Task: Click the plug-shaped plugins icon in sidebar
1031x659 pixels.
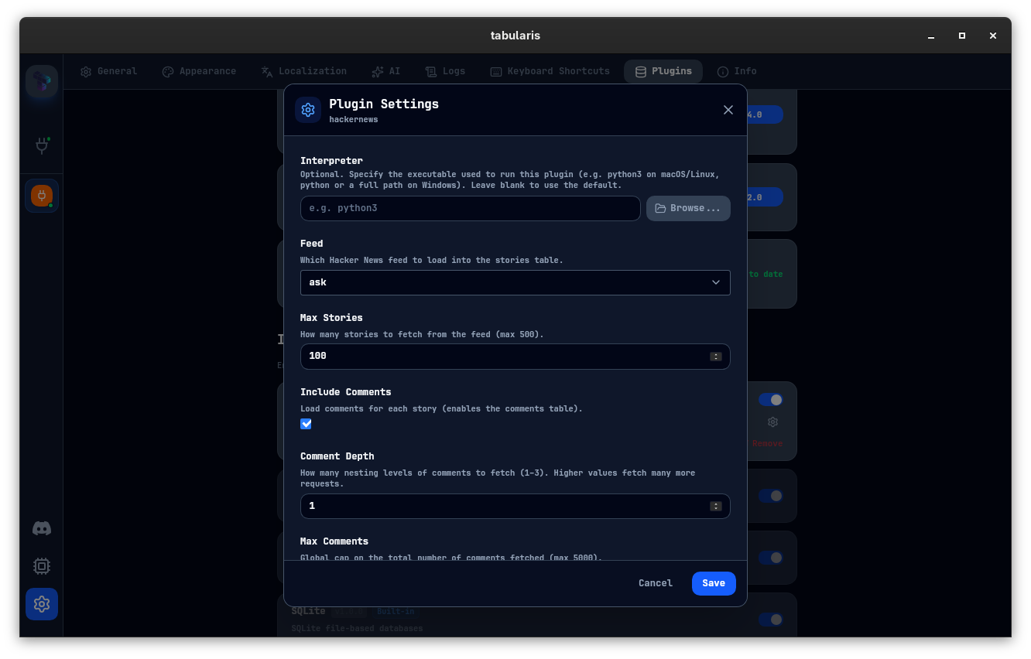Action: click(41, 145)
